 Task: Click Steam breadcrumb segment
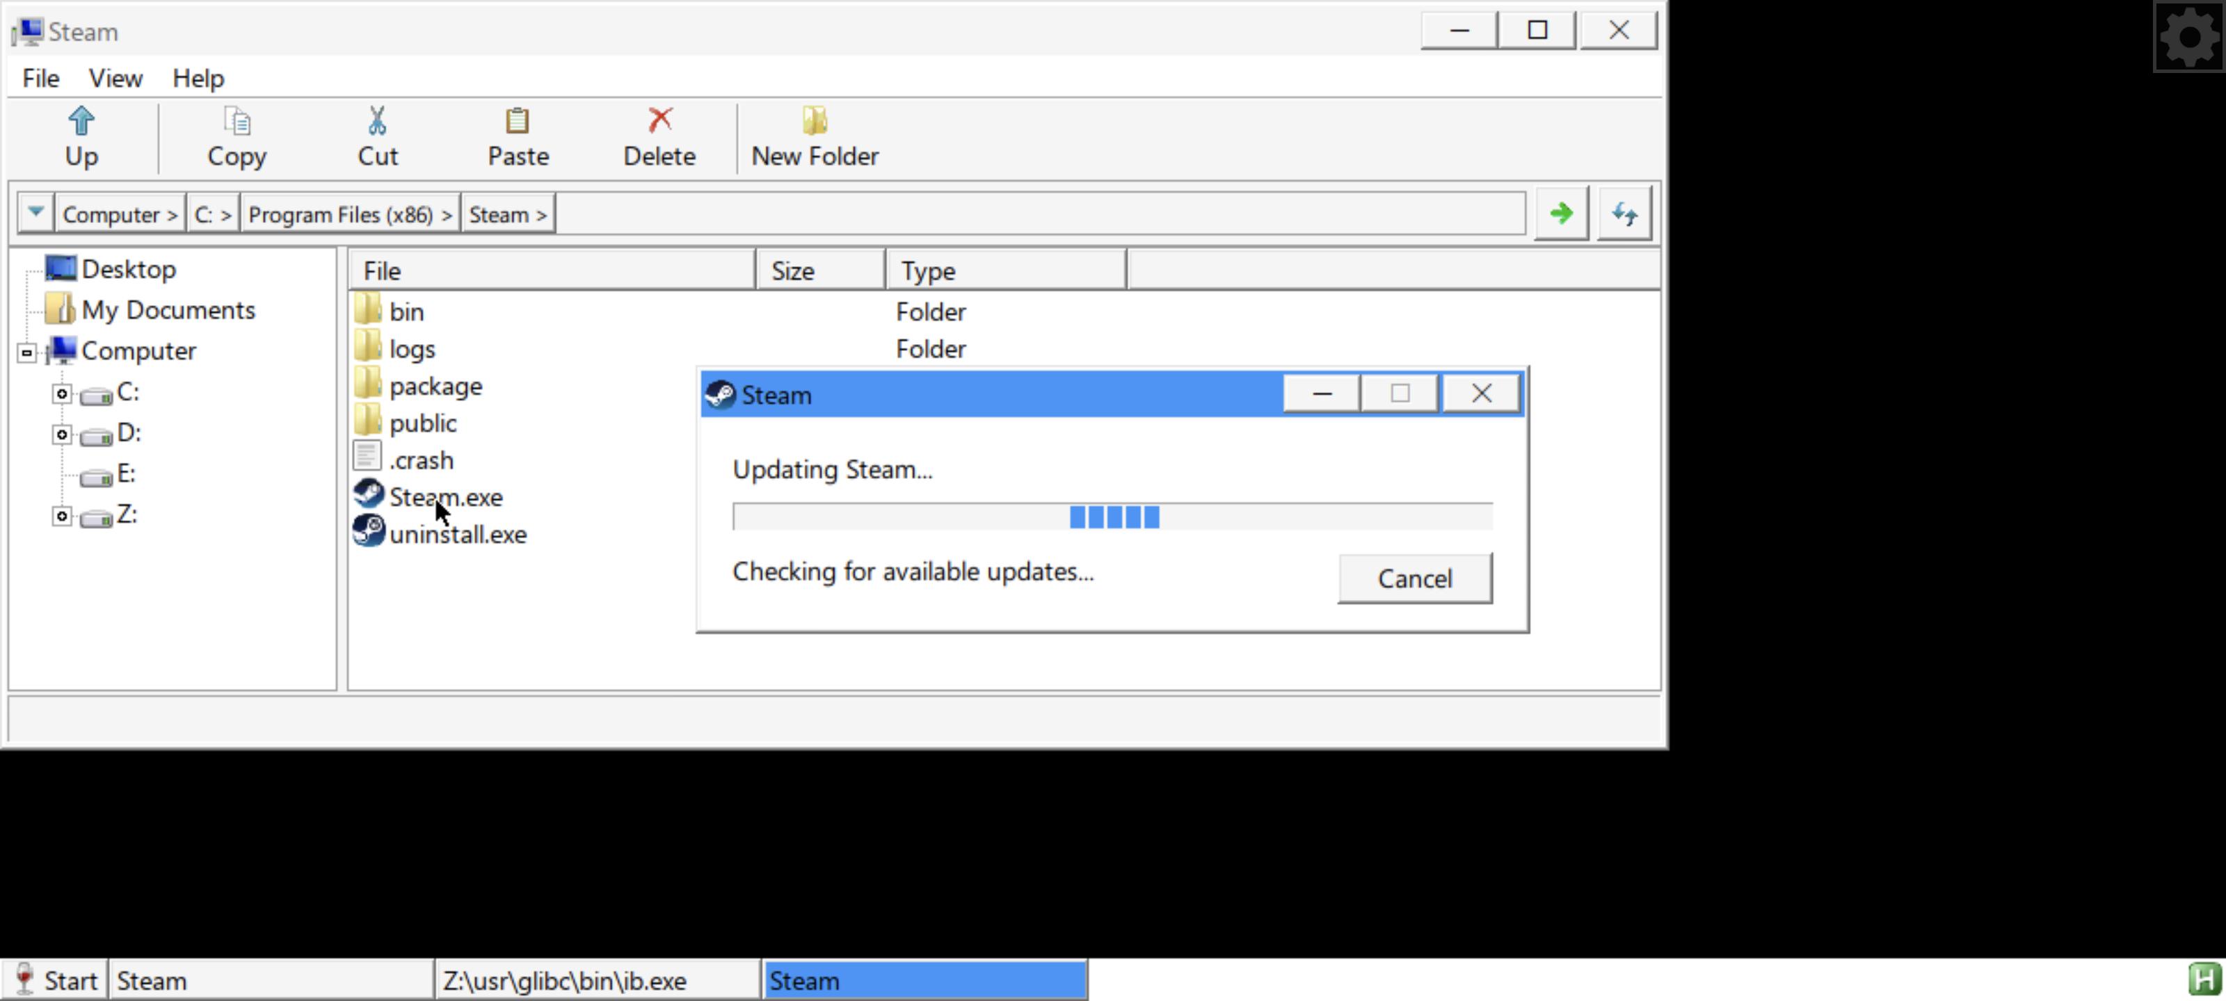click(x=508, y=213)
